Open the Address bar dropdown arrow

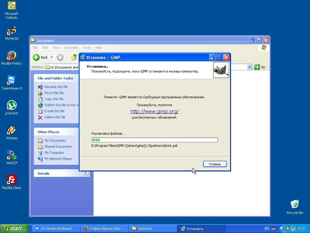(x=249, y=67)
